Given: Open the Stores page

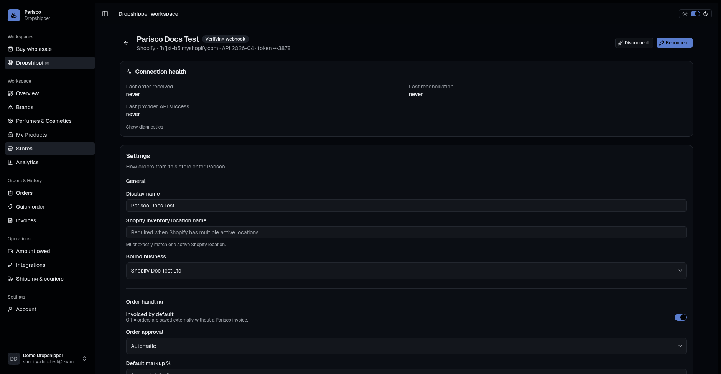Looking at the screenshot, I should tap(50, 149).
